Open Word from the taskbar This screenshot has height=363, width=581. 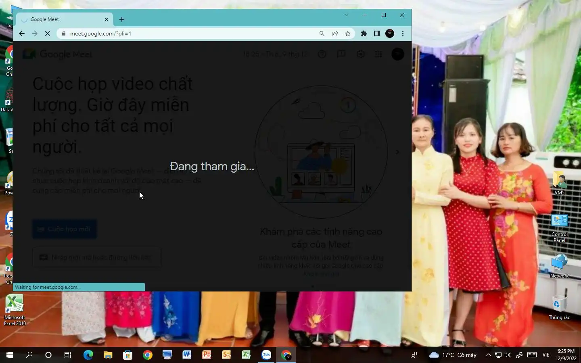coord(187,355)
